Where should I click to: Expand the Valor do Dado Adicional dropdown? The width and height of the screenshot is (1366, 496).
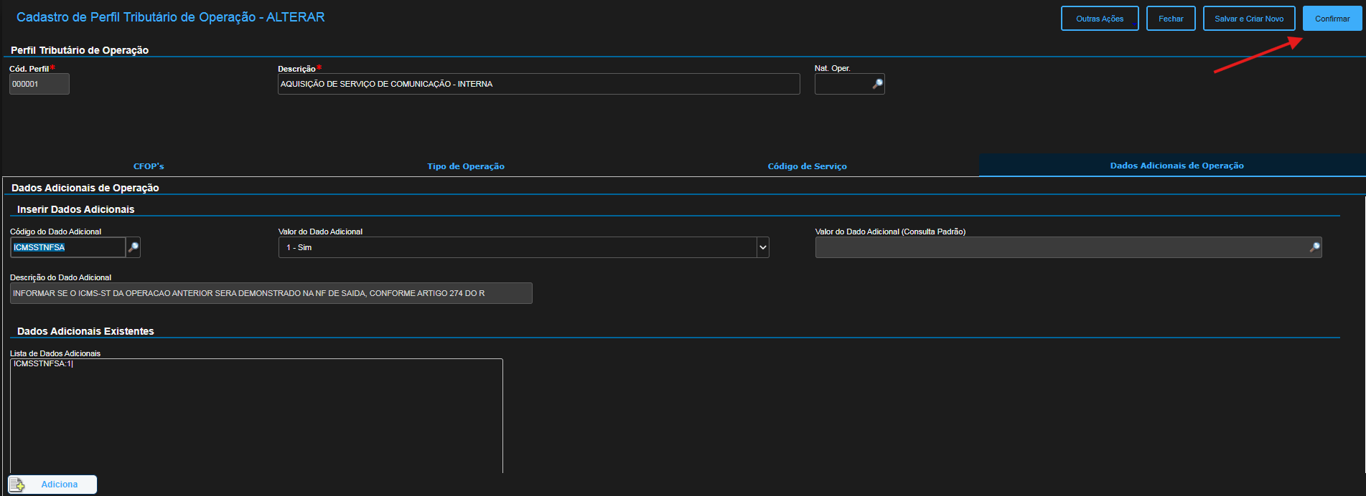762,247
